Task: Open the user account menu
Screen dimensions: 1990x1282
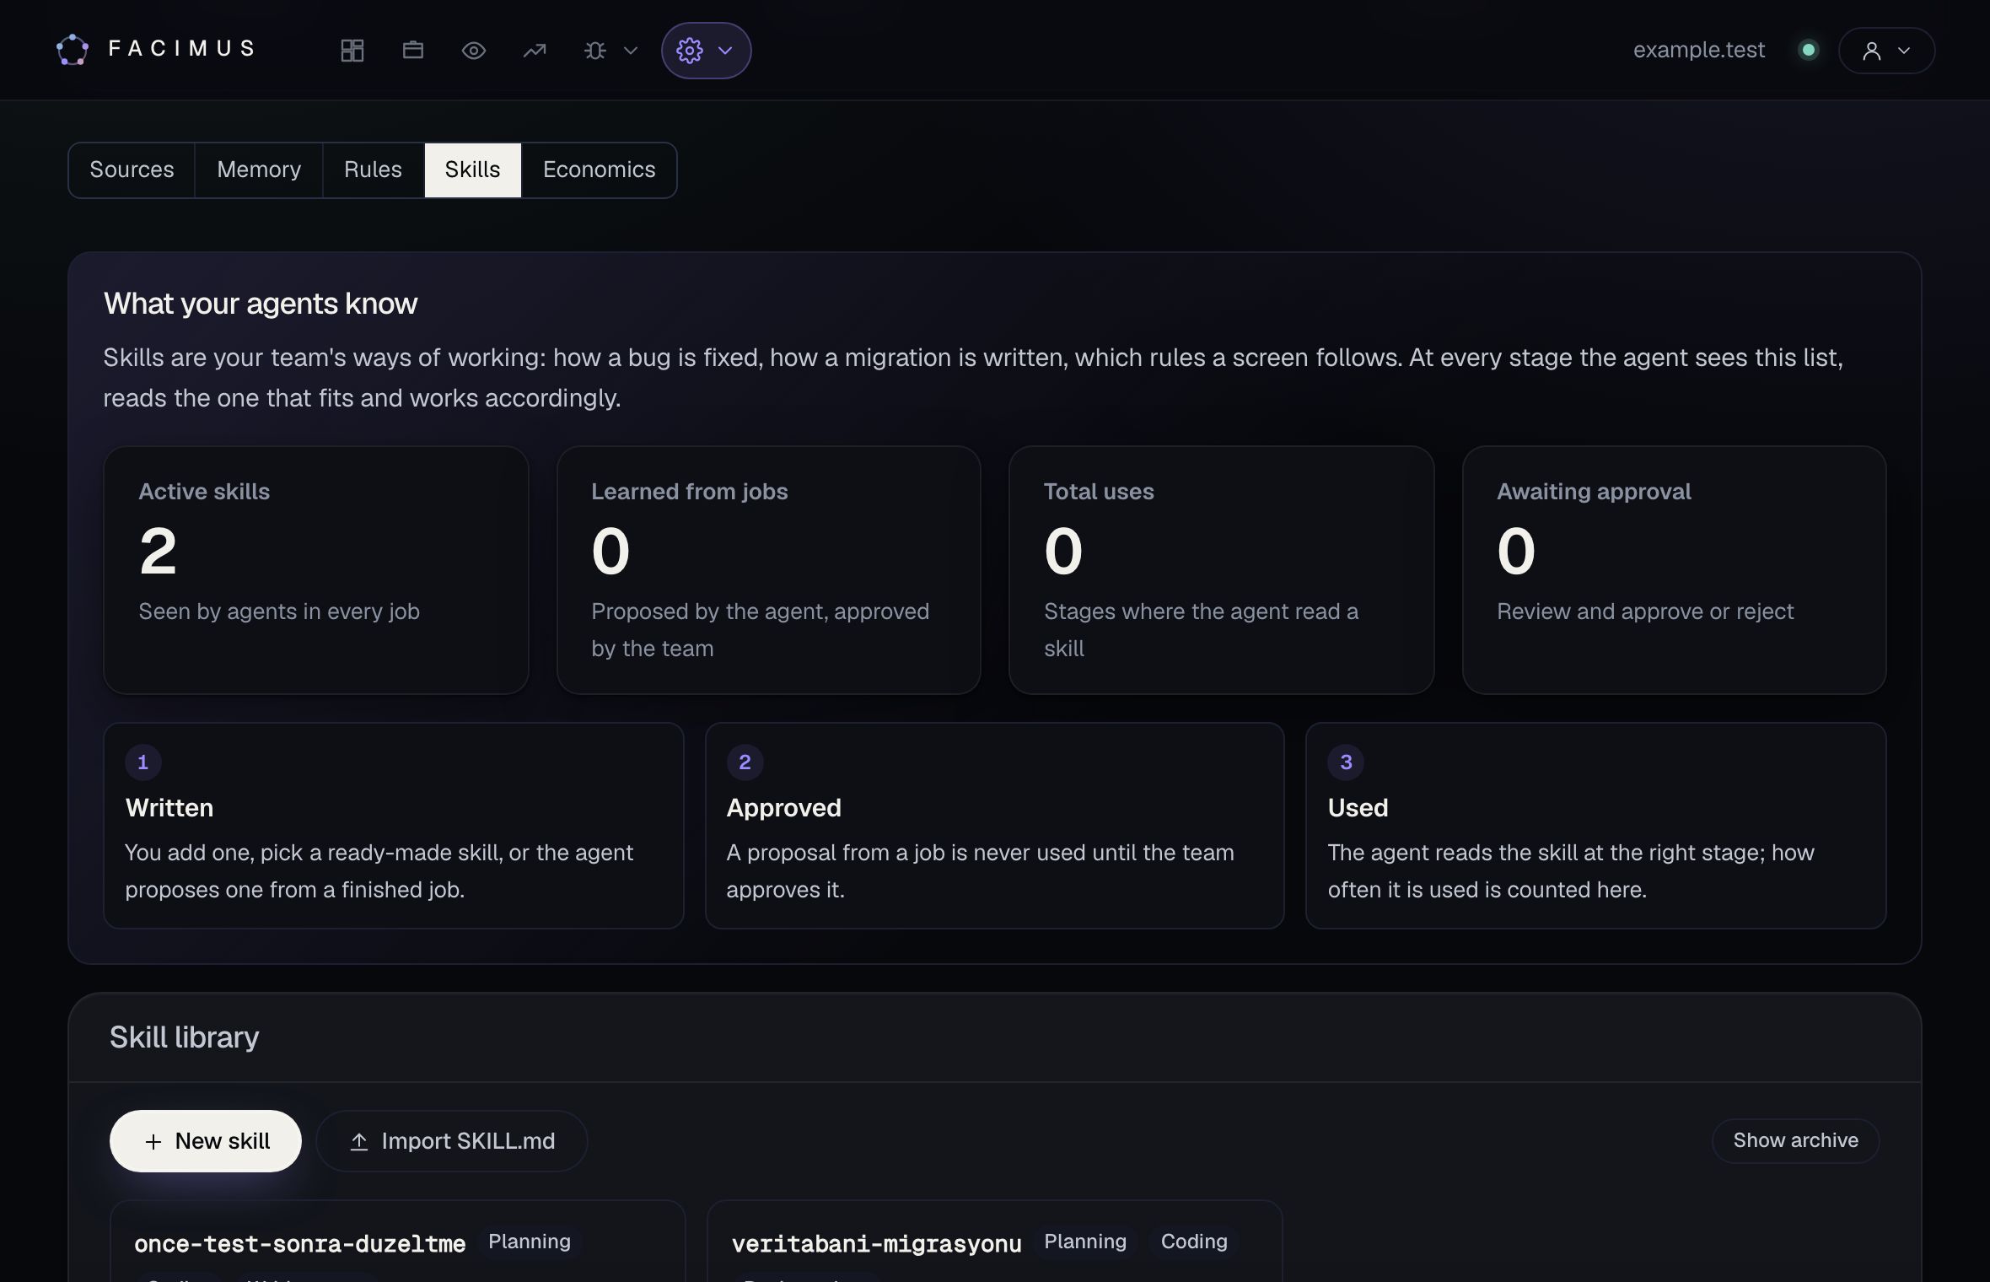Action: pos(1886,51)
